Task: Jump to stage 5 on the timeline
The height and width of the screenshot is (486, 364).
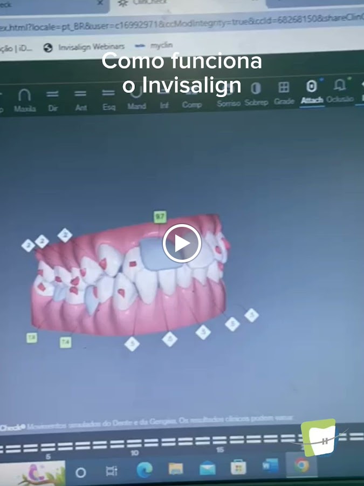Action: [x=48, y=456]
